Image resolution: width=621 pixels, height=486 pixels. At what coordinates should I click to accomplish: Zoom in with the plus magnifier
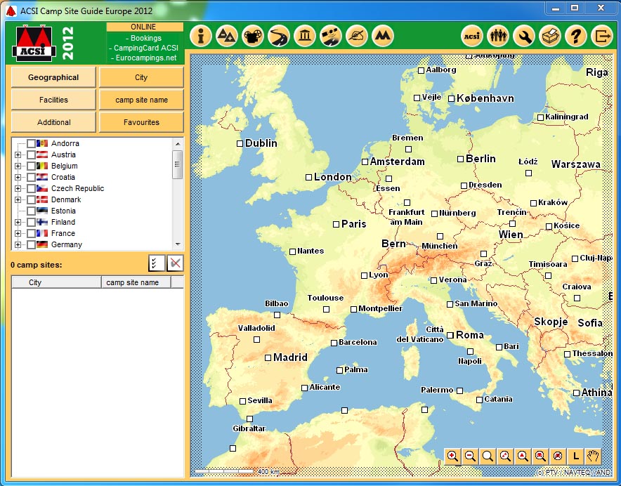coord(452,457)
